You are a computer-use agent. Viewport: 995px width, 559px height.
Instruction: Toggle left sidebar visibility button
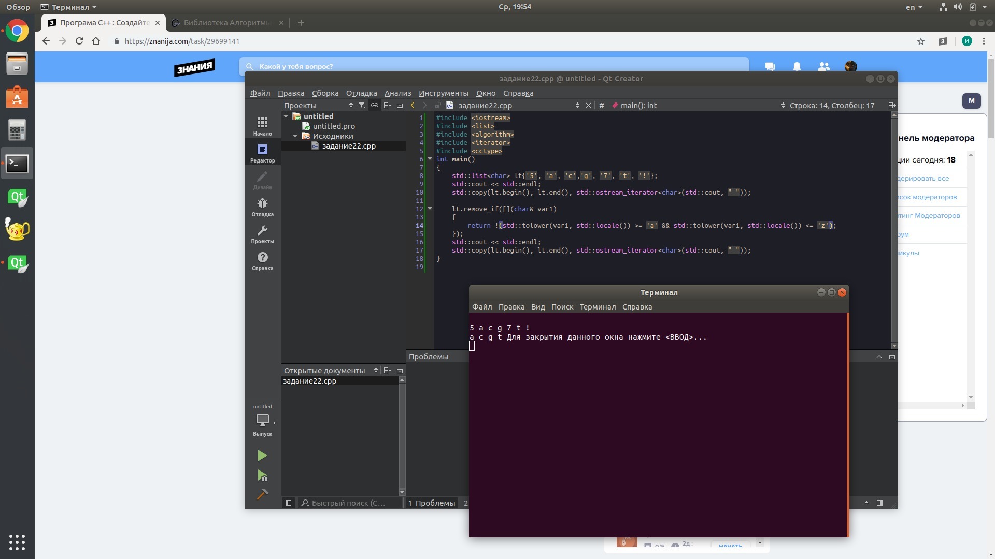(x=289, y=503)
